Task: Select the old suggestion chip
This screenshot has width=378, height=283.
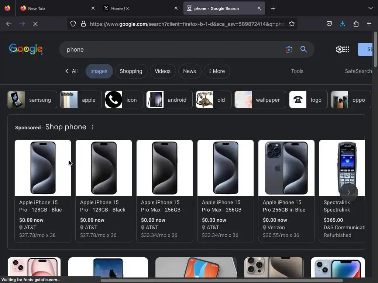Action: click(x=213, y=99)
